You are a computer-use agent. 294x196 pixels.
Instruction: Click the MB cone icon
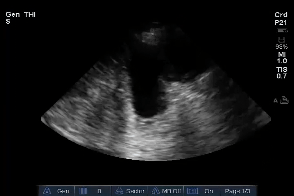156,191
